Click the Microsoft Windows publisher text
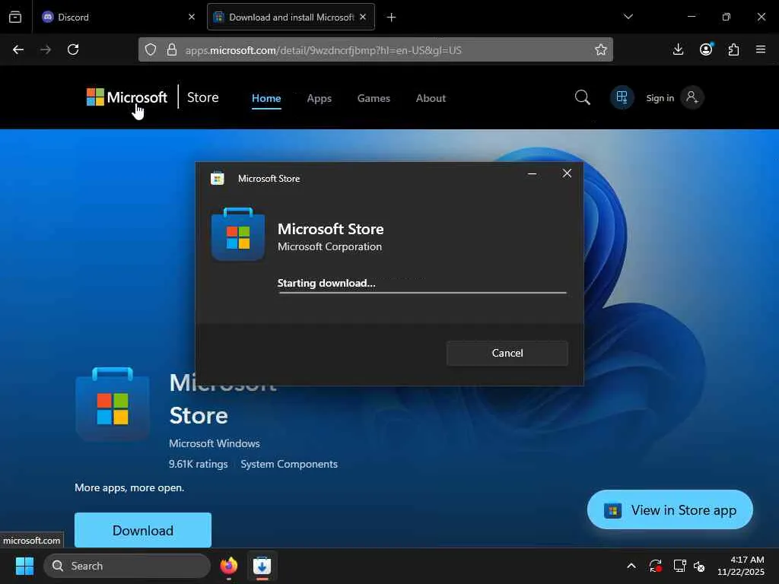The image size is (779, 584). pos(214,443)
